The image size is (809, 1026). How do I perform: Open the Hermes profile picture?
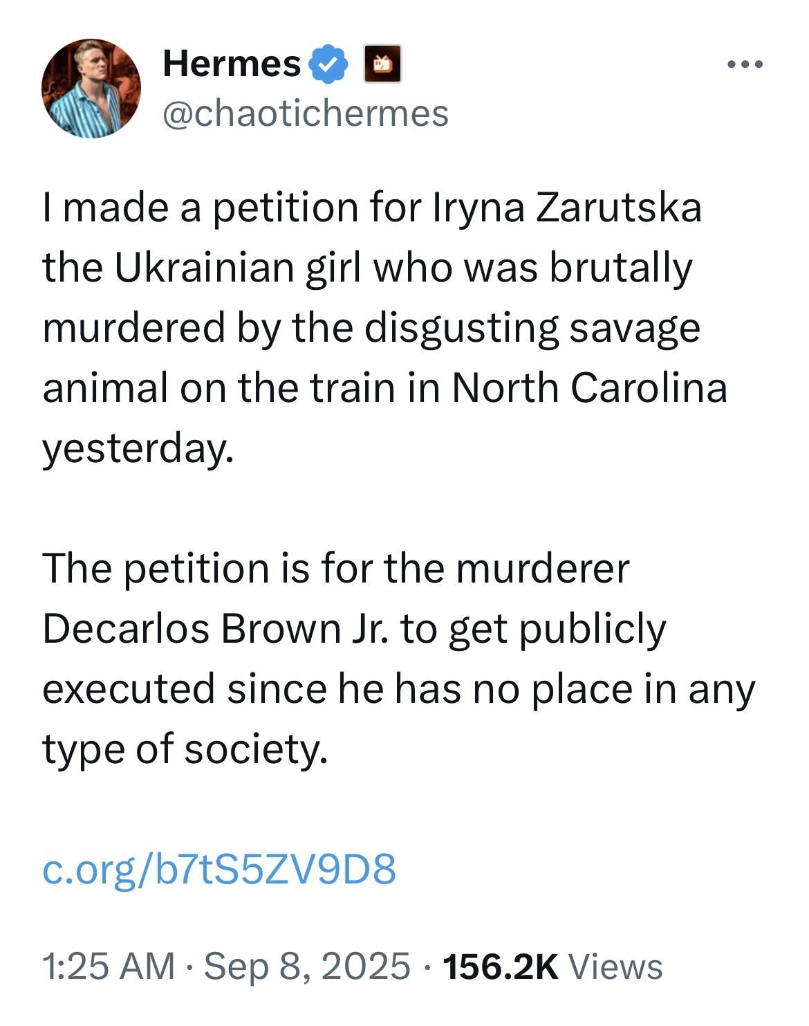pyautogui.click(x=91, y=88)
